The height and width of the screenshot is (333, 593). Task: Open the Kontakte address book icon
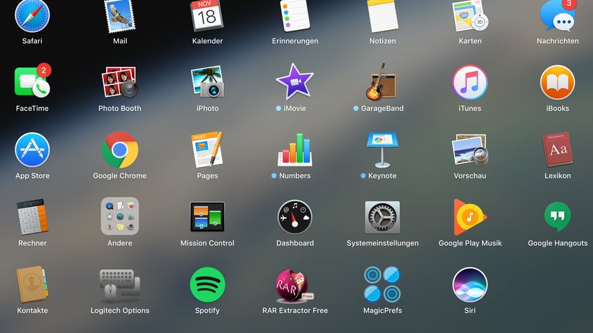pos(32,284)
